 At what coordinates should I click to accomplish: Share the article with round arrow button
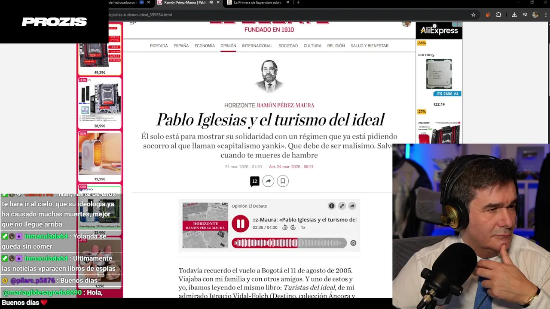pyautogui.click(x=268, y=181)
